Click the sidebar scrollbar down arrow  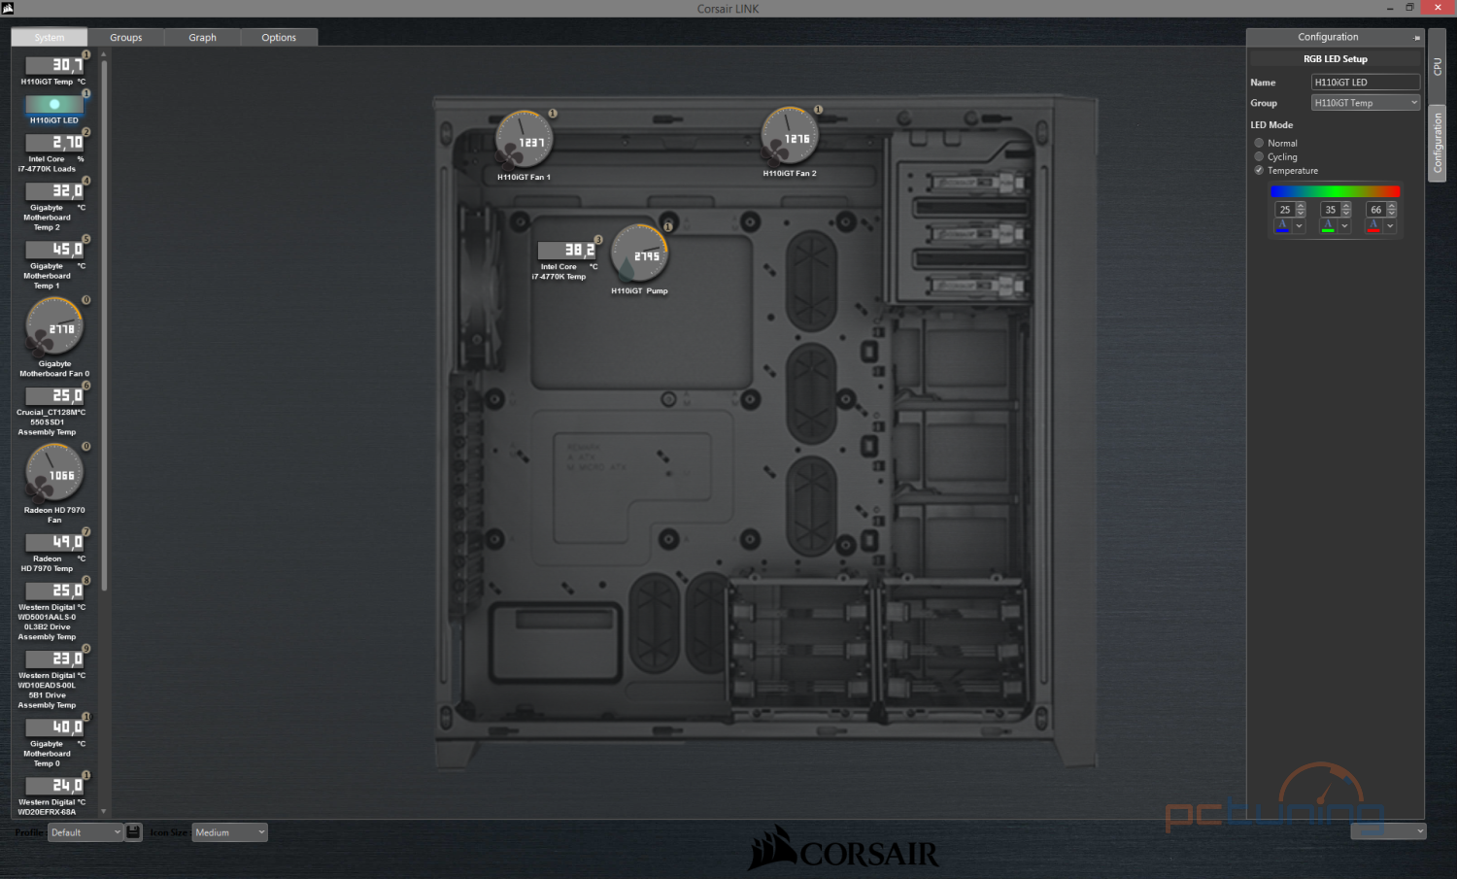[x=103, y=811]
